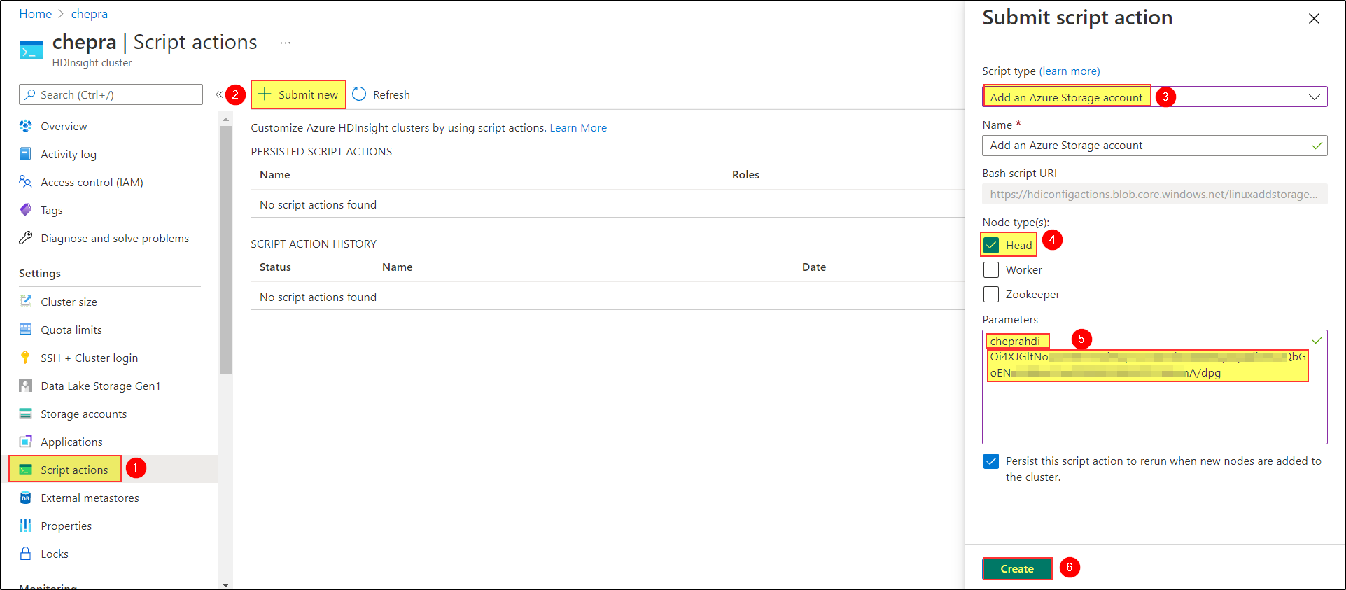1346x590 pixels.
Task: Click the Tags icon in sidebar
Action: coord(26,210)
